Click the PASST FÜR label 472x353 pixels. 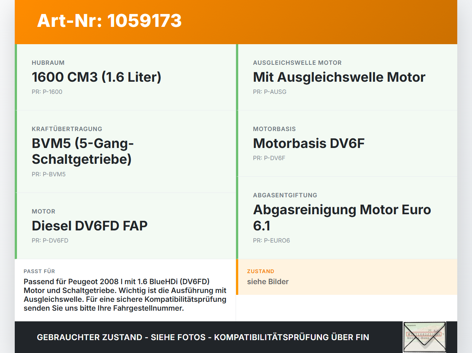(x=39, y=271)
